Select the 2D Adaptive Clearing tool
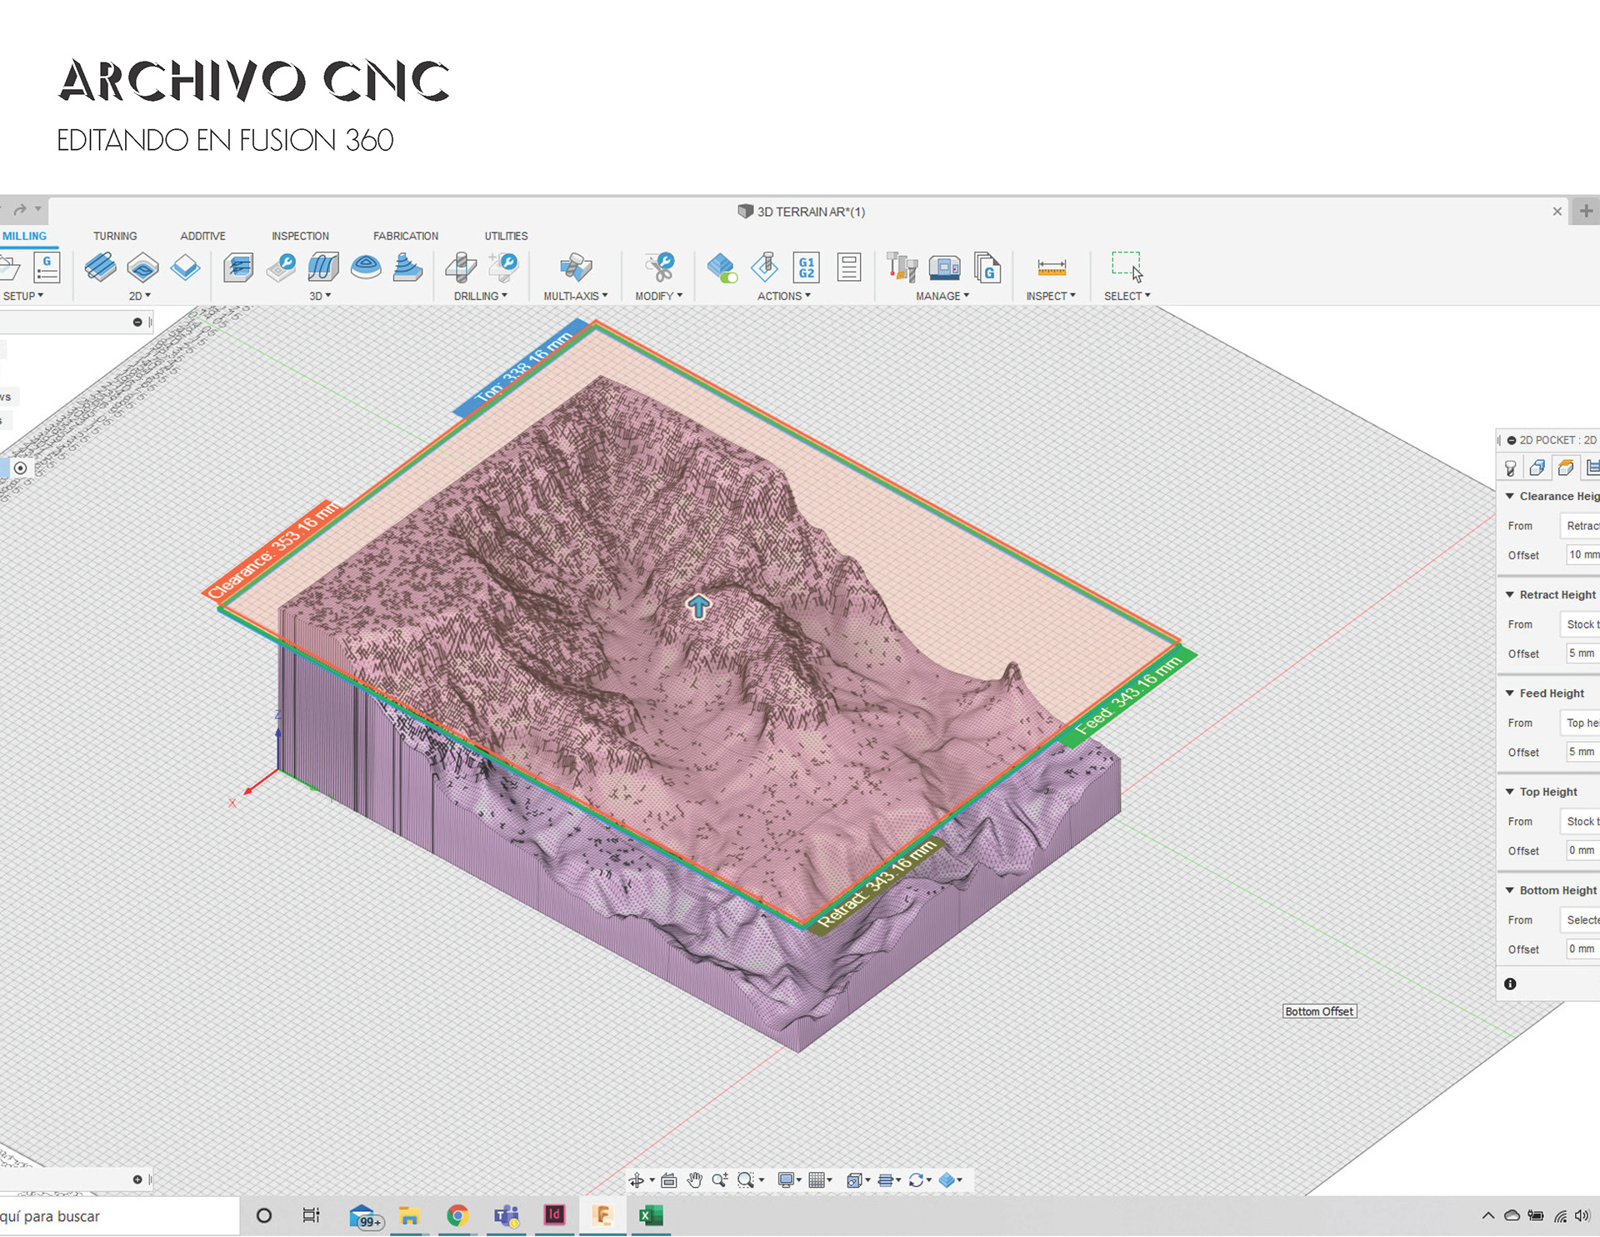 101,268
